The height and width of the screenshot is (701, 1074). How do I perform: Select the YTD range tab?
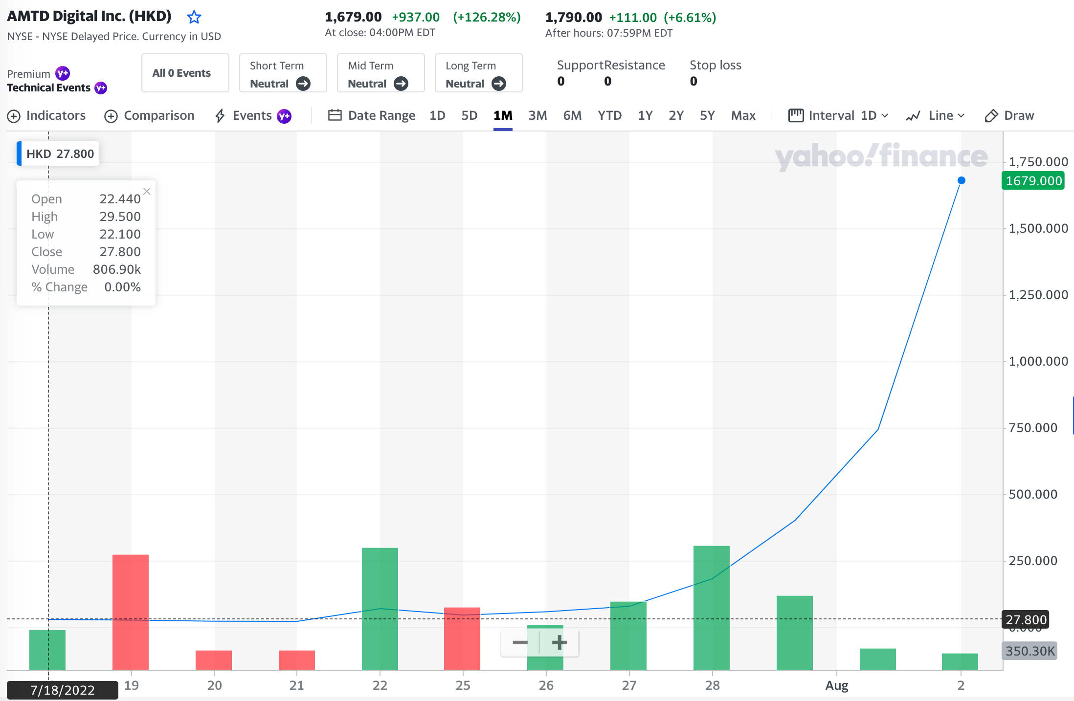click(609, 116)
